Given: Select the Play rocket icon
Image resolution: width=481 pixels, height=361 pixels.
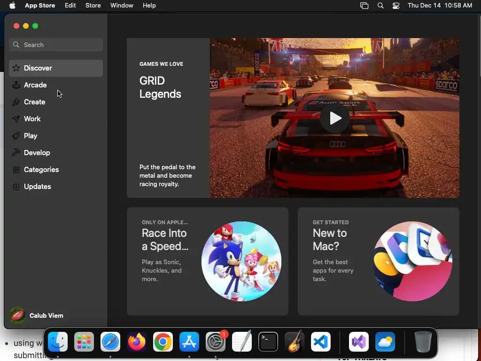Looking at the screenshot, I should pyautogui.click(x=16, y=136).
